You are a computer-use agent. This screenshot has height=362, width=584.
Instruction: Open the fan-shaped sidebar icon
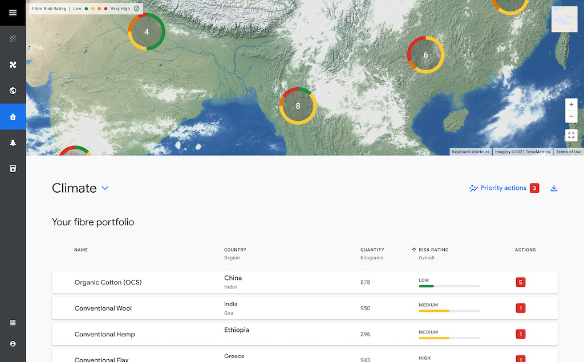[x=13, y=65]
